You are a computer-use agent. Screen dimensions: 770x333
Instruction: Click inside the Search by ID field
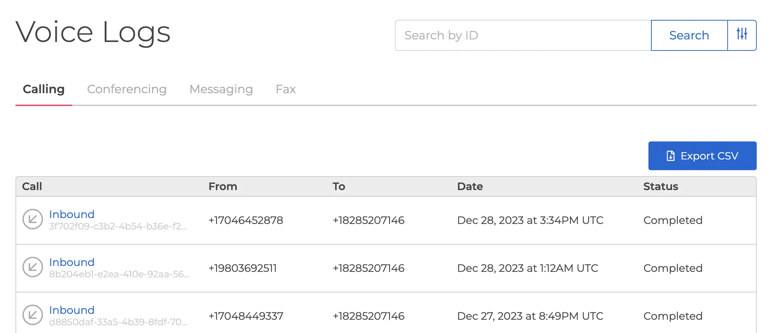pyautogui.click(x=516, y=35)
